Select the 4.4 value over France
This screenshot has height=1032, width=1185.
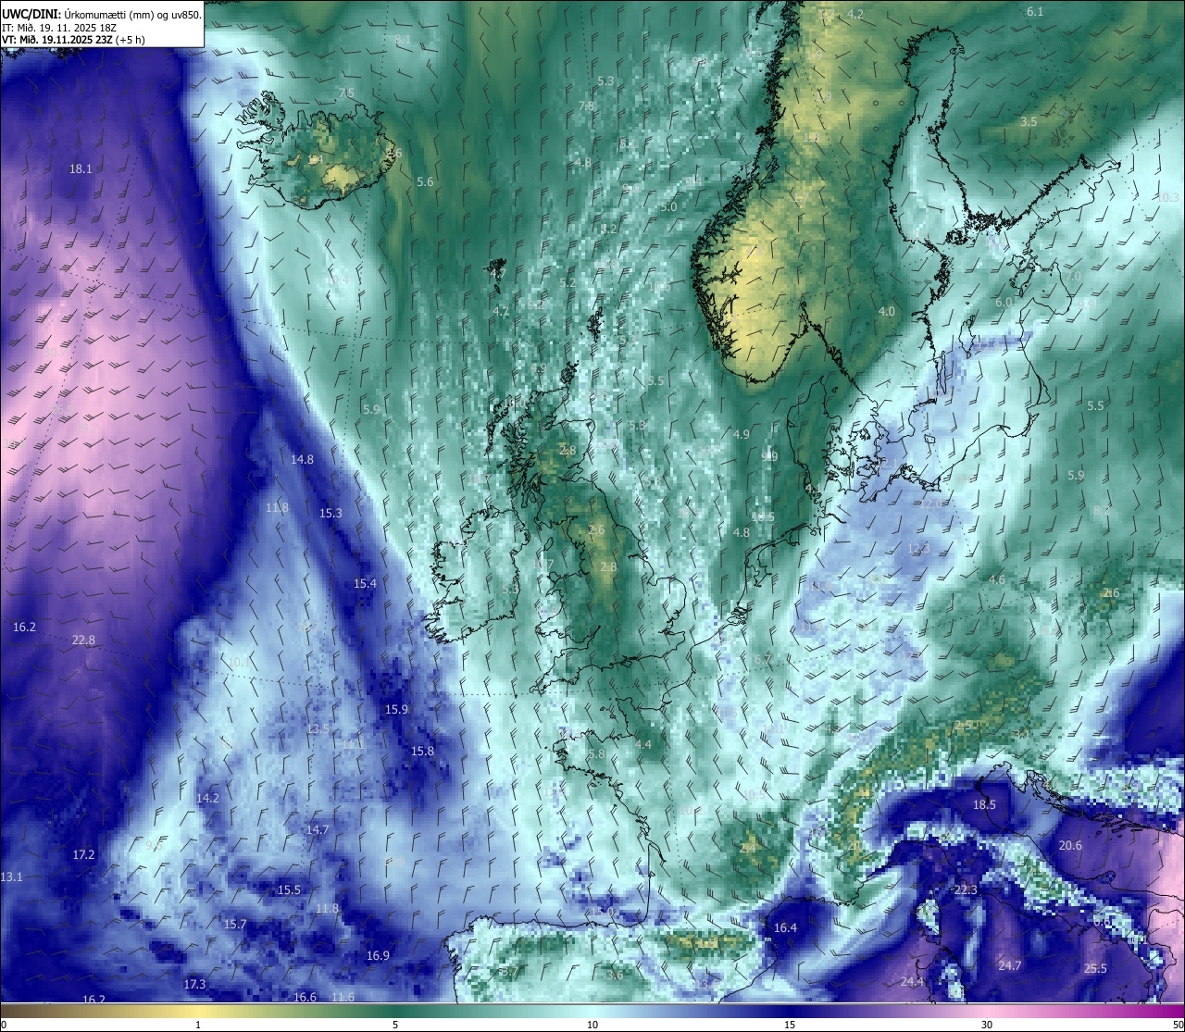[643, 745]
